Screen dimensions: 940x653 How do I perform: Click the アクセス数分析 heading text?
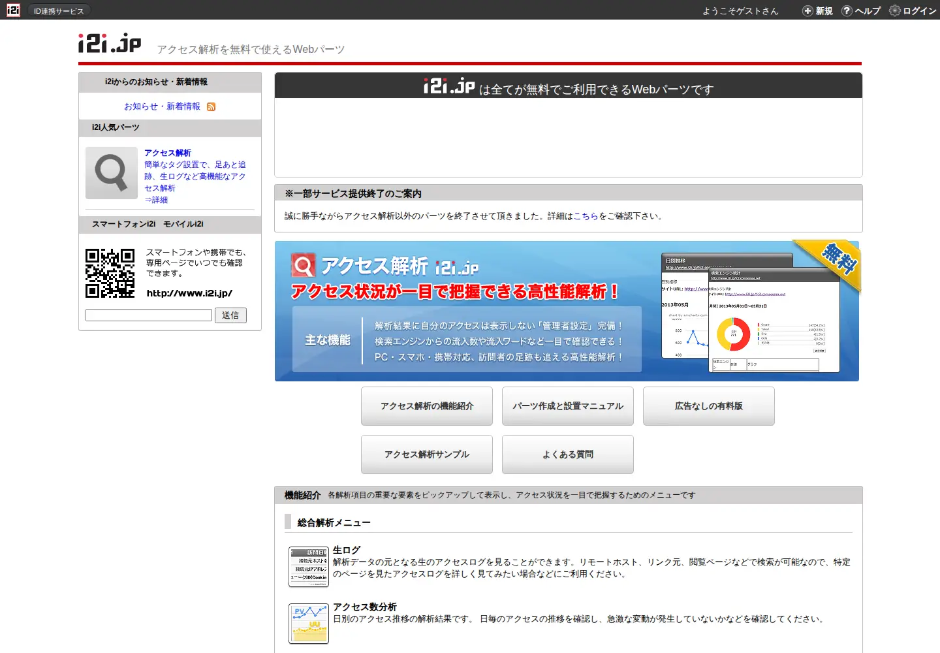[x=365, y=607]
